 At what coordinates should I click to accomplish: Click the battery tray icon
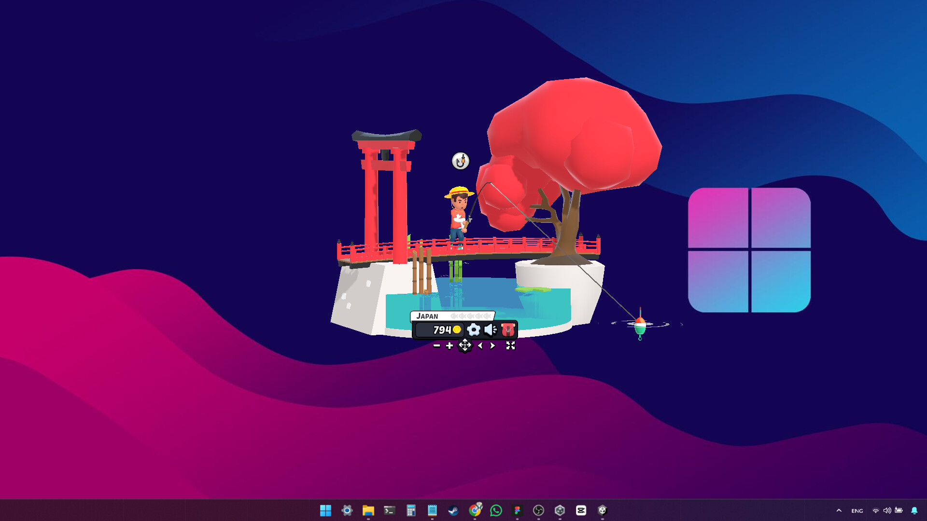899,510
